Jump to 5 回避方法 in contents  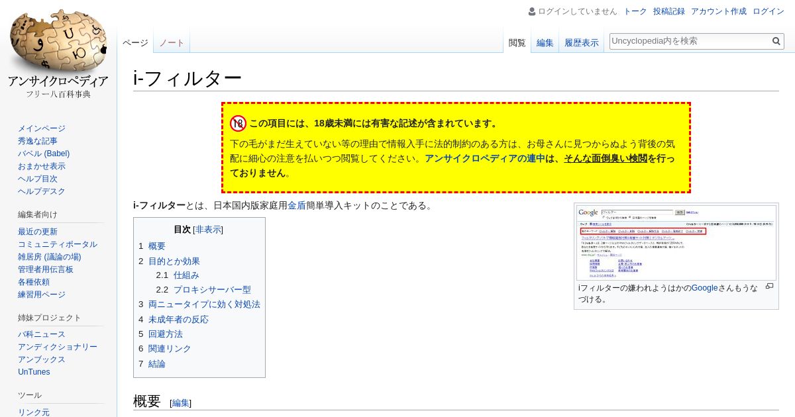[x=160, y=334]
